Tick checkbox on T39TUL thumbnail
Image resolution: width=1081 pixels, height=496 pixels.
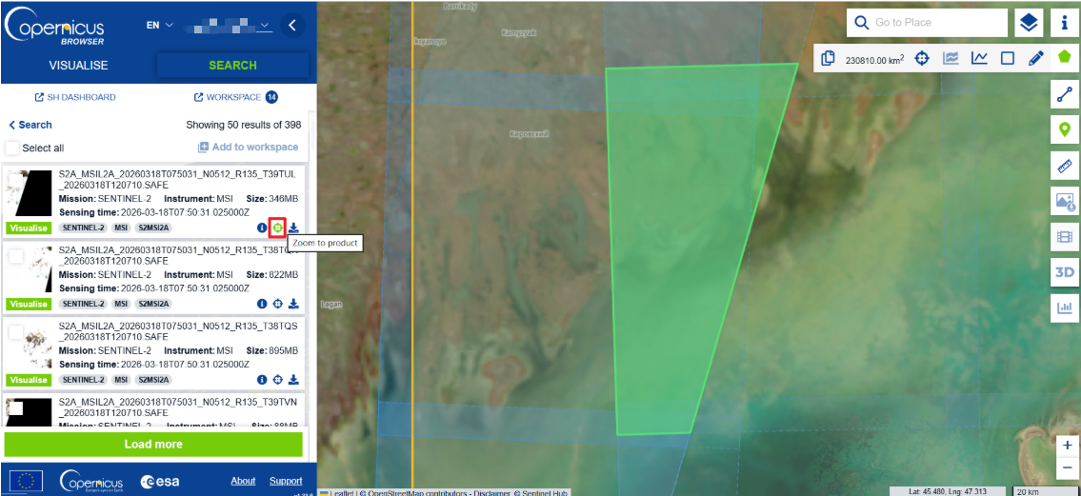coord(15,180)
